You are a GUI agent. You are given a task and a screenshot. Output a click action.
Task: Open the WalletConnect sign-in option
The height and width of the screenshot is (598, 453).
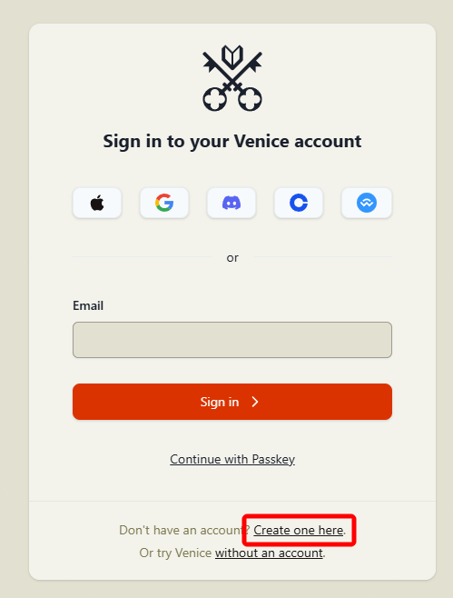[367, 203]
